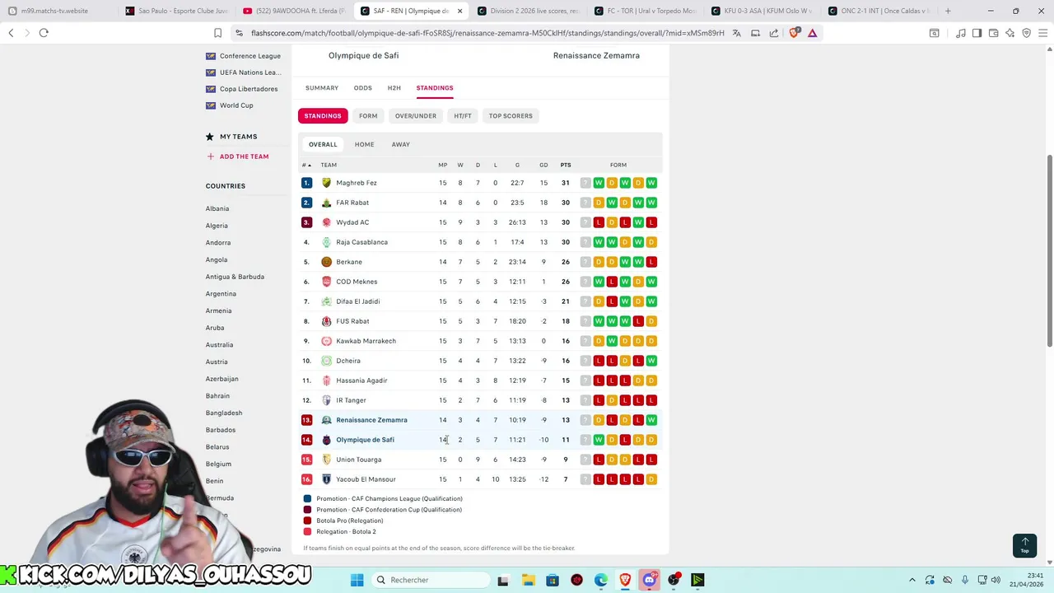Viewport: 1054px width, 593px height.
Task: Click the Conference League flag icon
Action: tap(211, 56)
